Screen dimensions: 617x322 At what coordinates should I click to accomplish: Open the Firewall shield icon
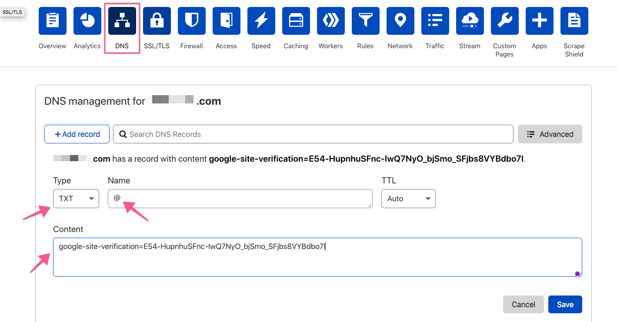click(x=192, y=21)
